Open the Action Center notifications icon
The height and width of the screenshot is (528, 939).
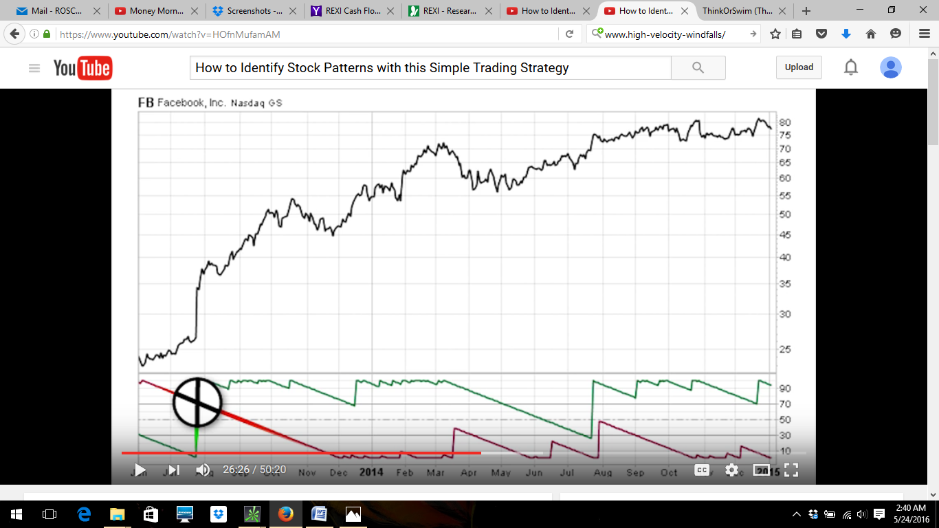879,514
